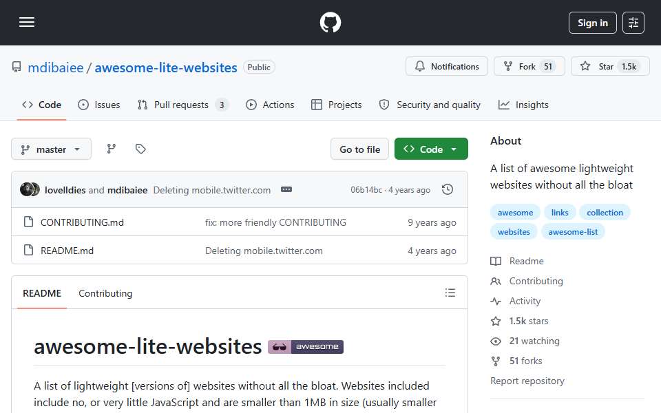661x413 pixels.
Task: Open the 'awesome' topic tag
Action: pos(515,213)
